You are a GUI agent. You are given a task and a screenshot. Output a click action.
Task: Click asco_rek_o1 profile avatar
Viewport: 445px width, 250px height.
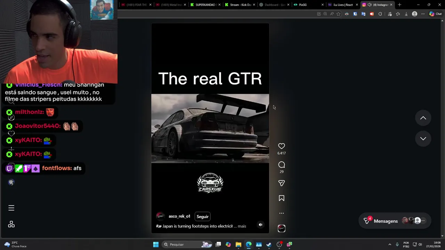point(160,216)
